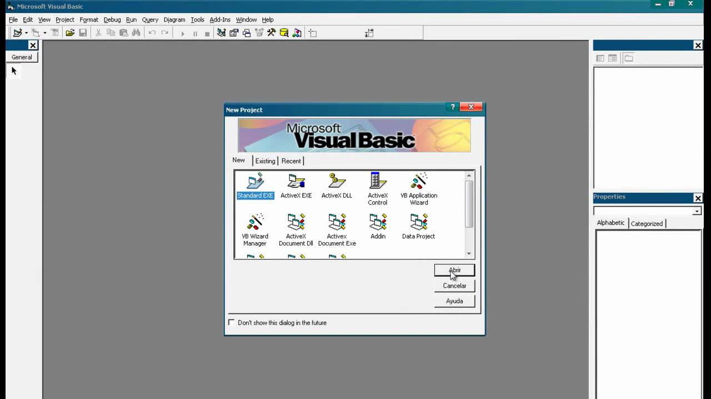Screen dimensions: 711x399
Task: Select the Addin project type
Action: coord(378,227)
